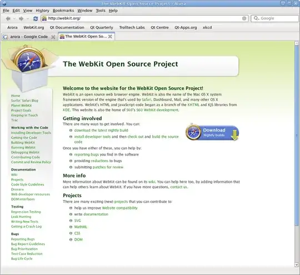This screenshot has width=300, height=275.
Task: Open the Tools menu
Action: [101, 11]
